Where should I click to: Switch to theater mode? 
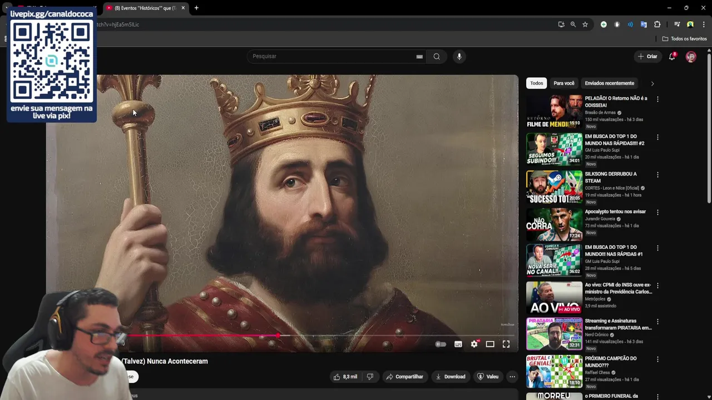[490, 344]
